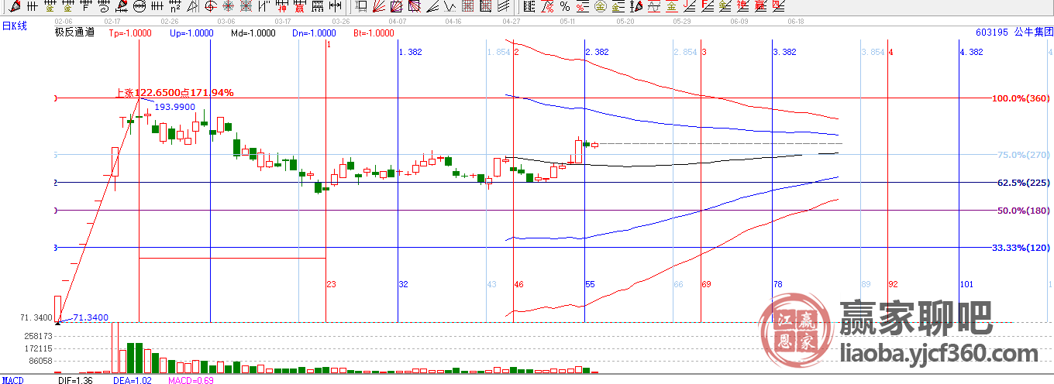
Task: Select the 123 ruler scale tool
Action: point(317,6)
